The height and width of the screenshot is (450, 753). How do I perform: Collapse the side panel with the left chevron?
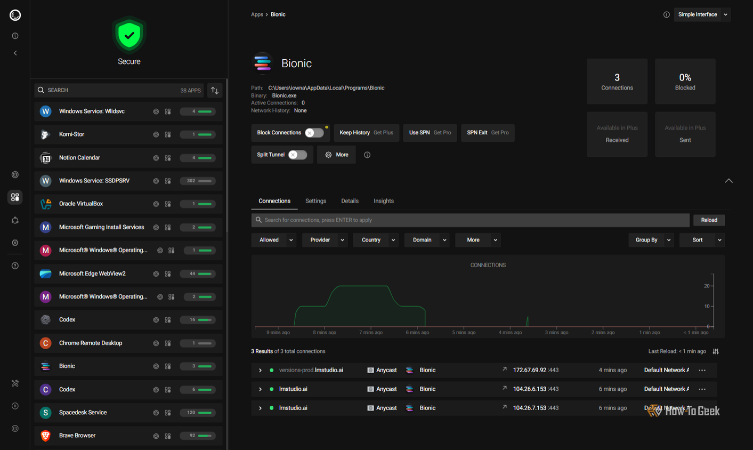pos(15,53)
